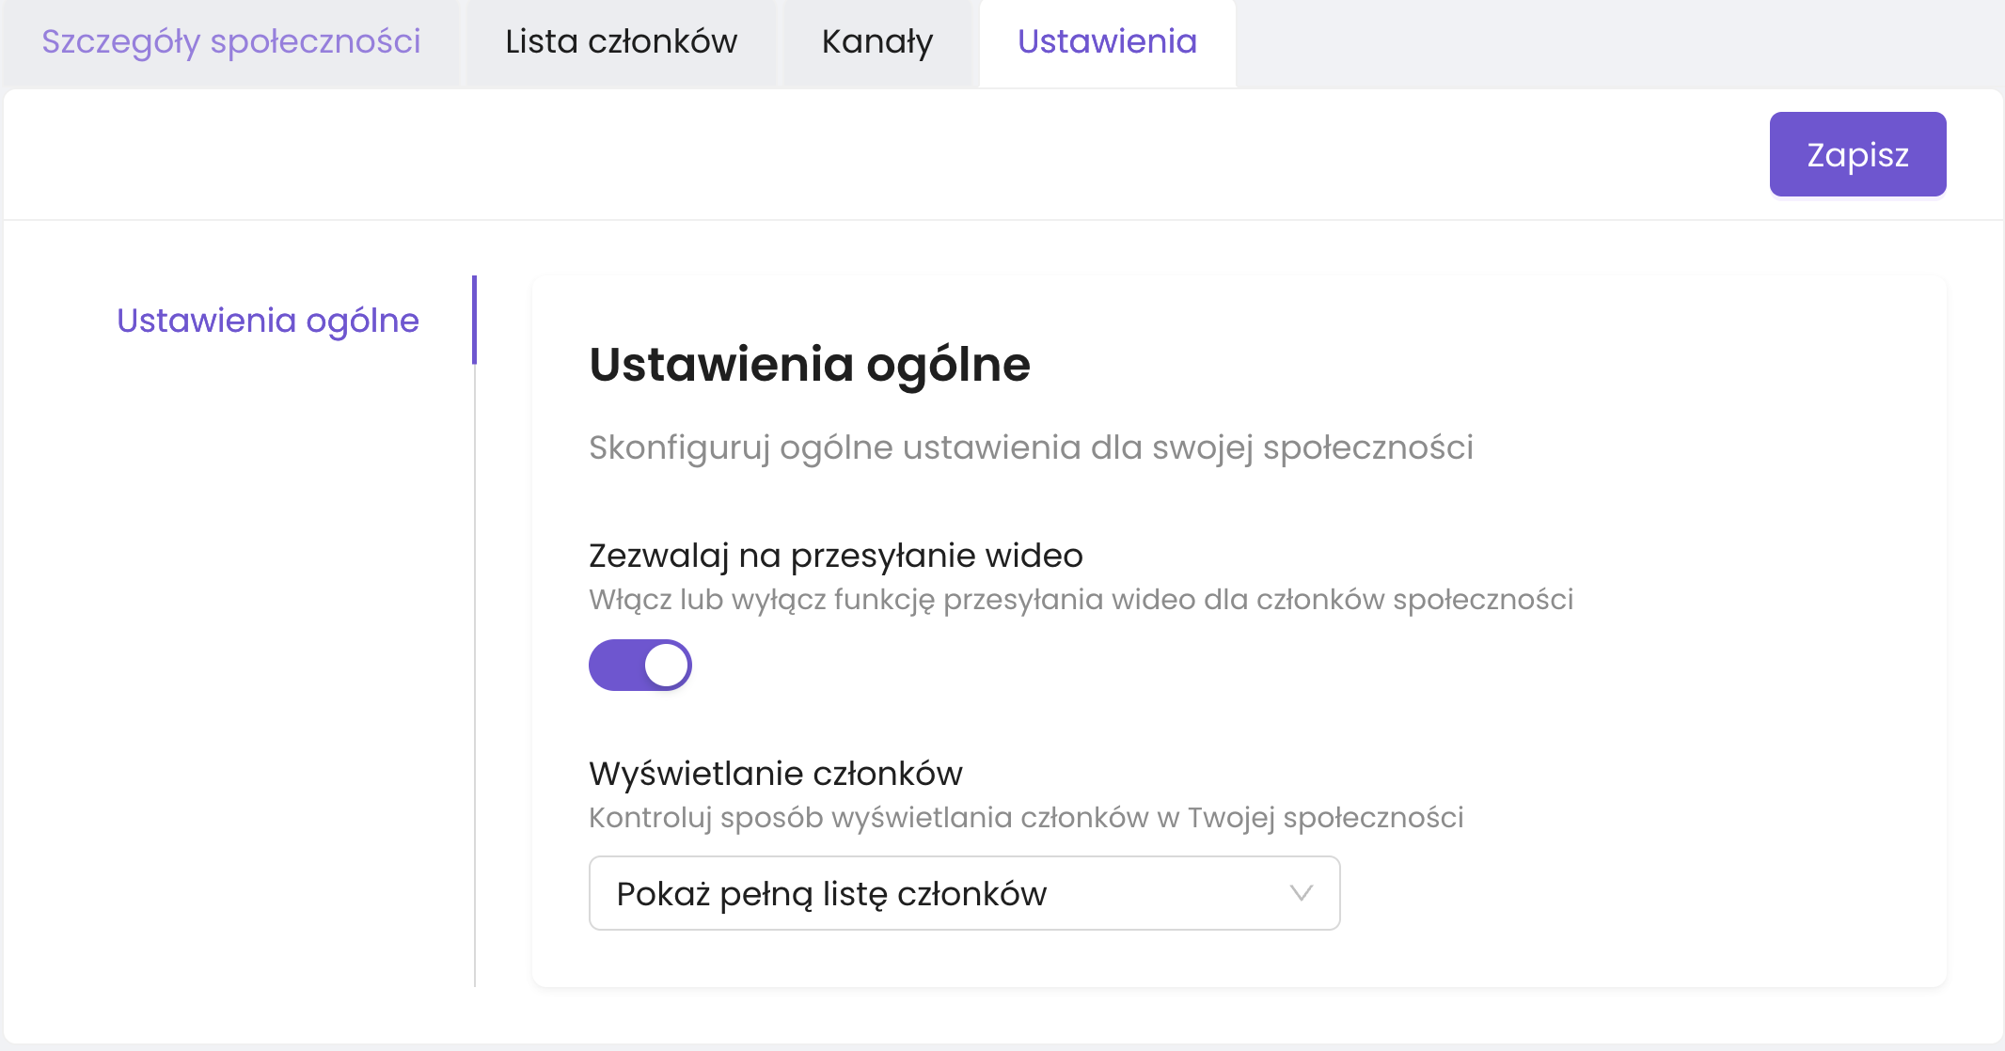Click the empty header area left of Zapisz
This screenshot has width=2005, height=1051.
[x=940, y=154]
